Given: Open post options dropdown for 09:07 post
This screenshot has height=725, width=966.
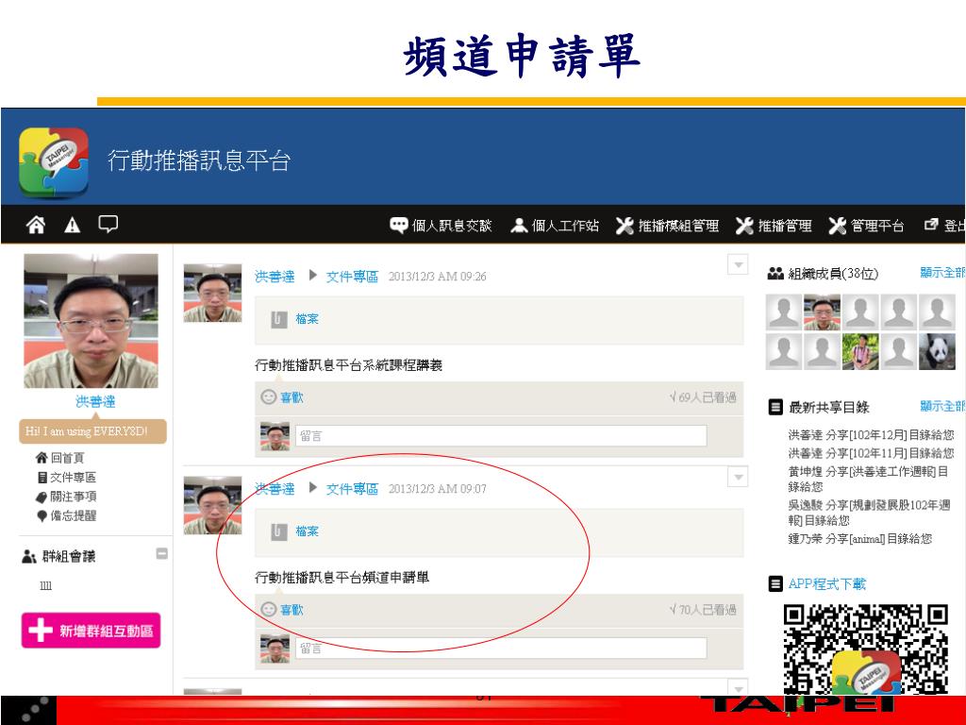Looking at the screenshot, I should pos(738,477).
